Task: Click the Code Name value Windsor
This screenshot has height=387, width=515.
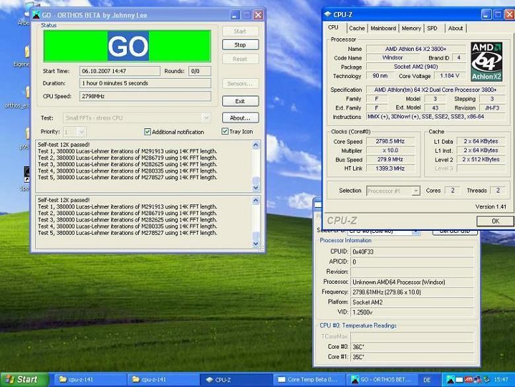Action: point(392,58)
